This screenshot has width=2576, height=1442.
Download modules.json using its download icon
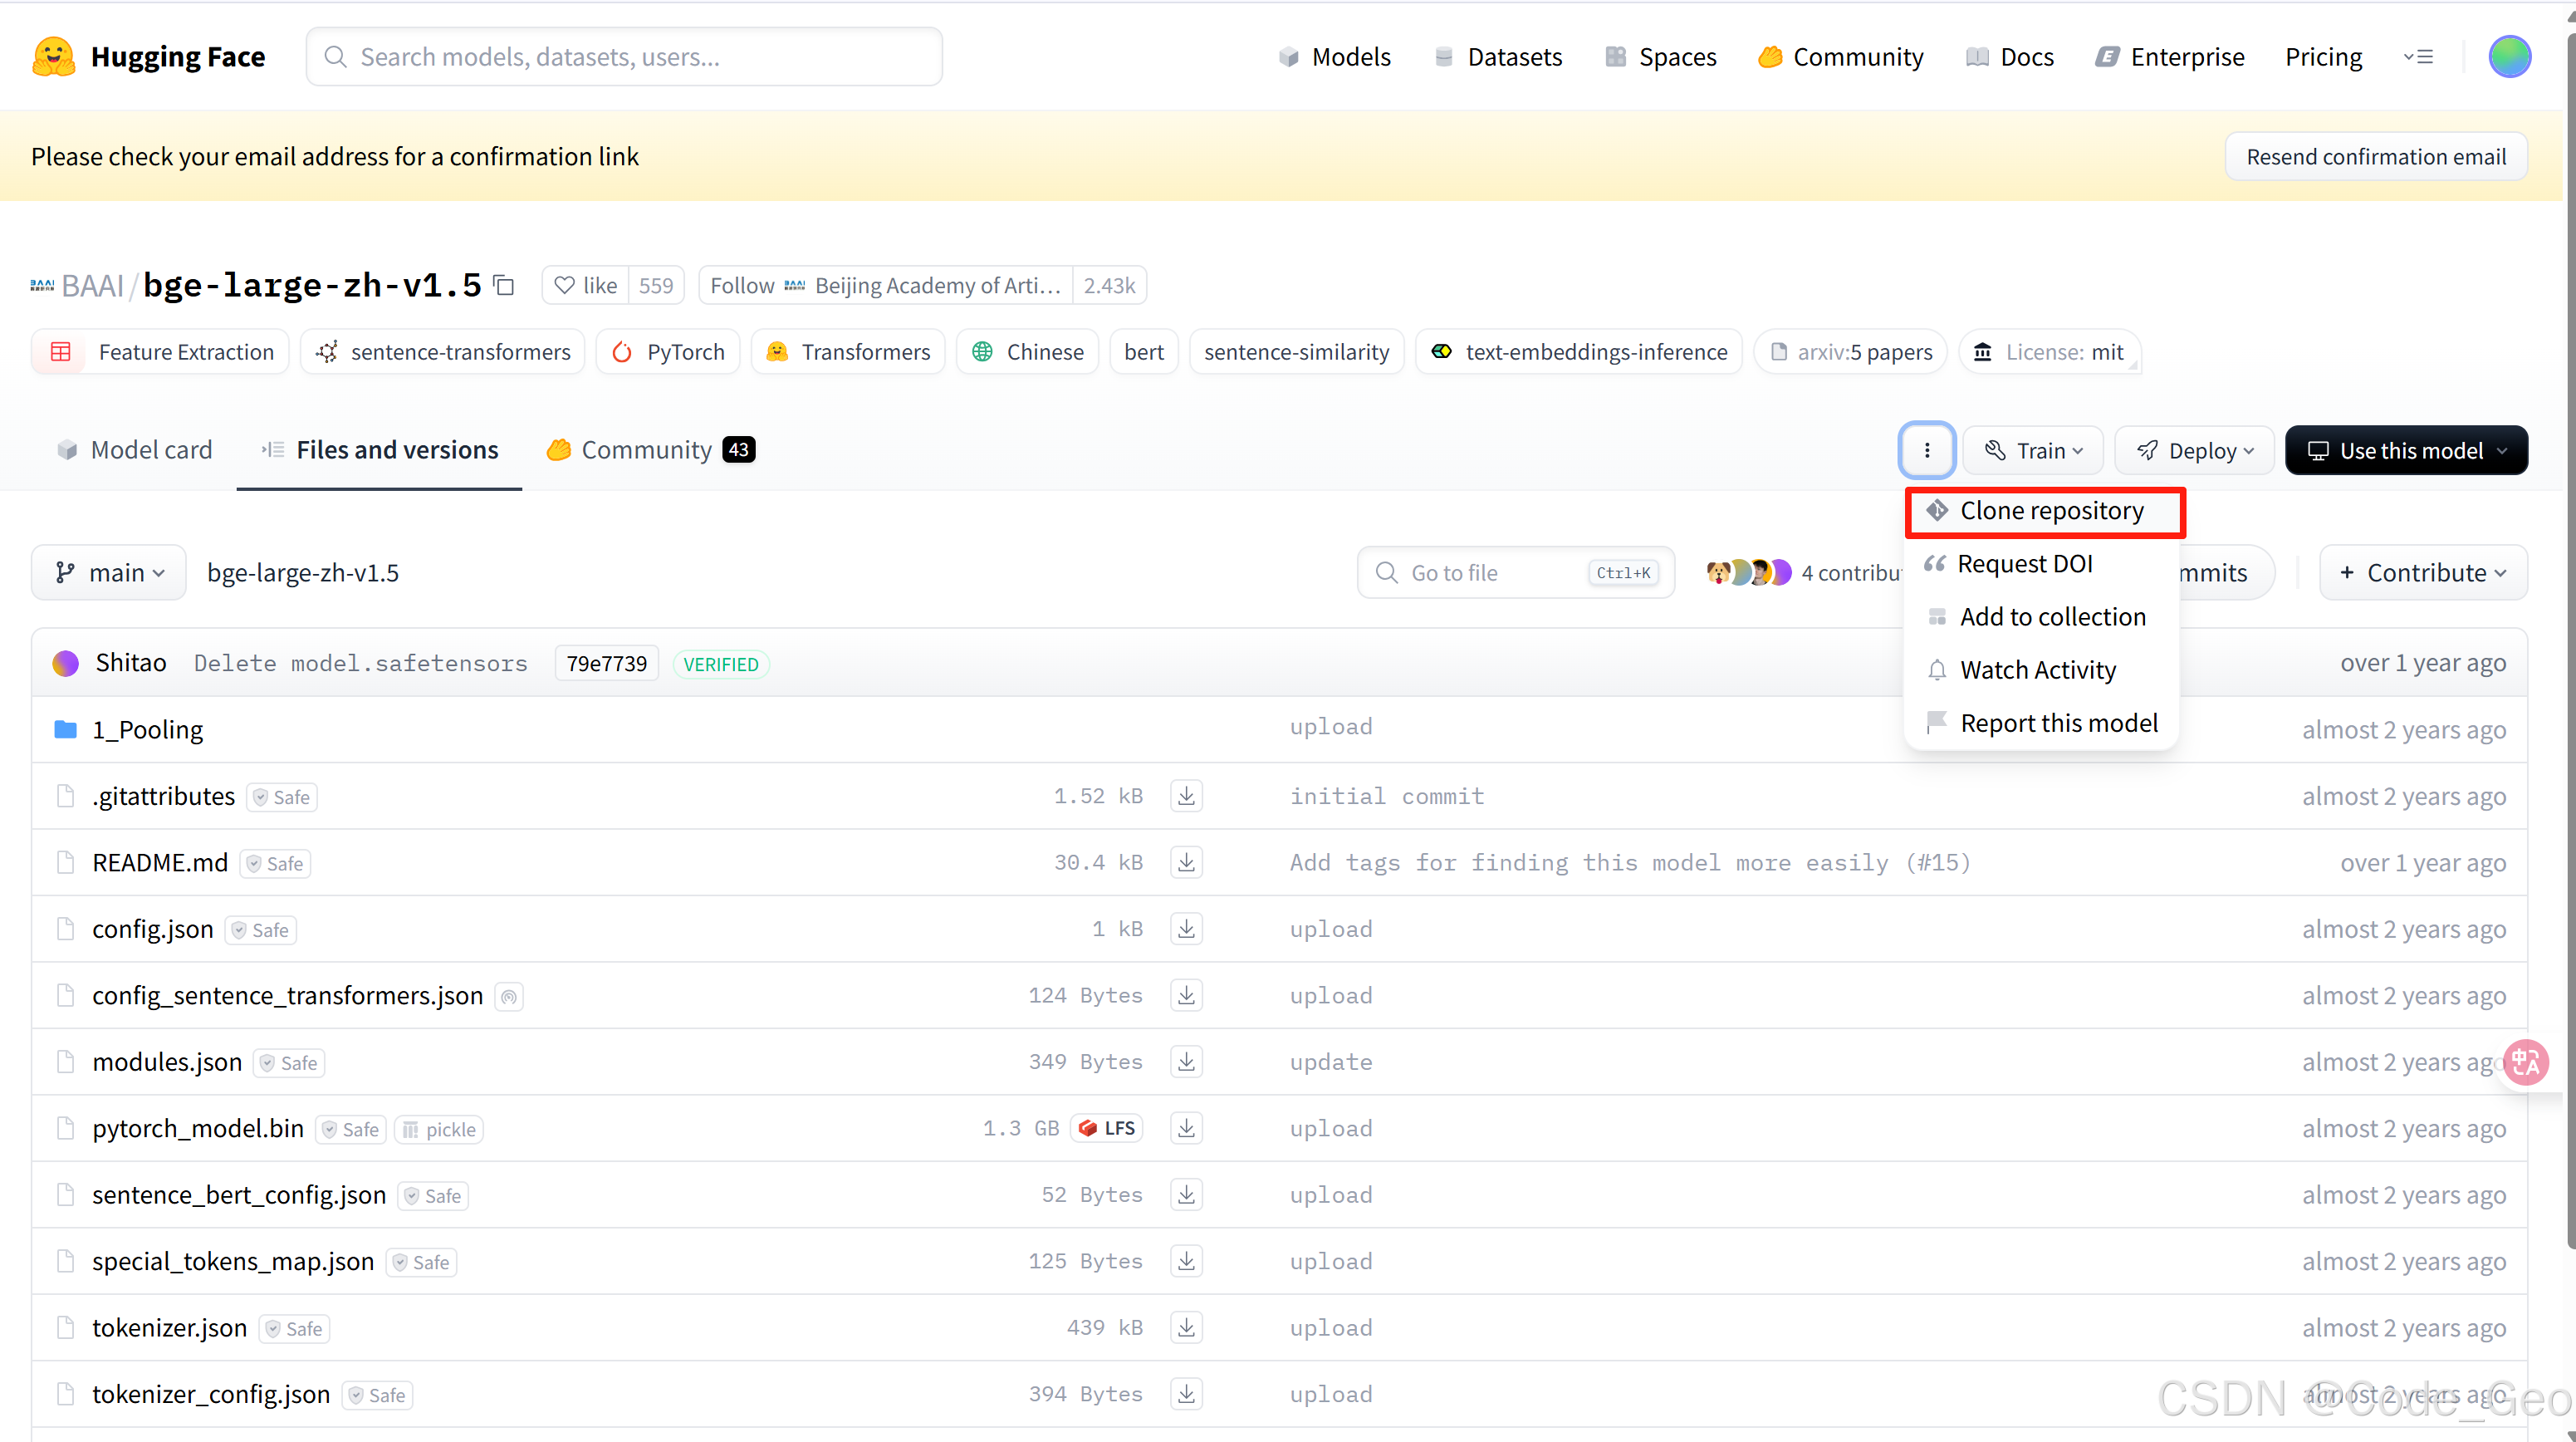(x=1186, y=1061)
